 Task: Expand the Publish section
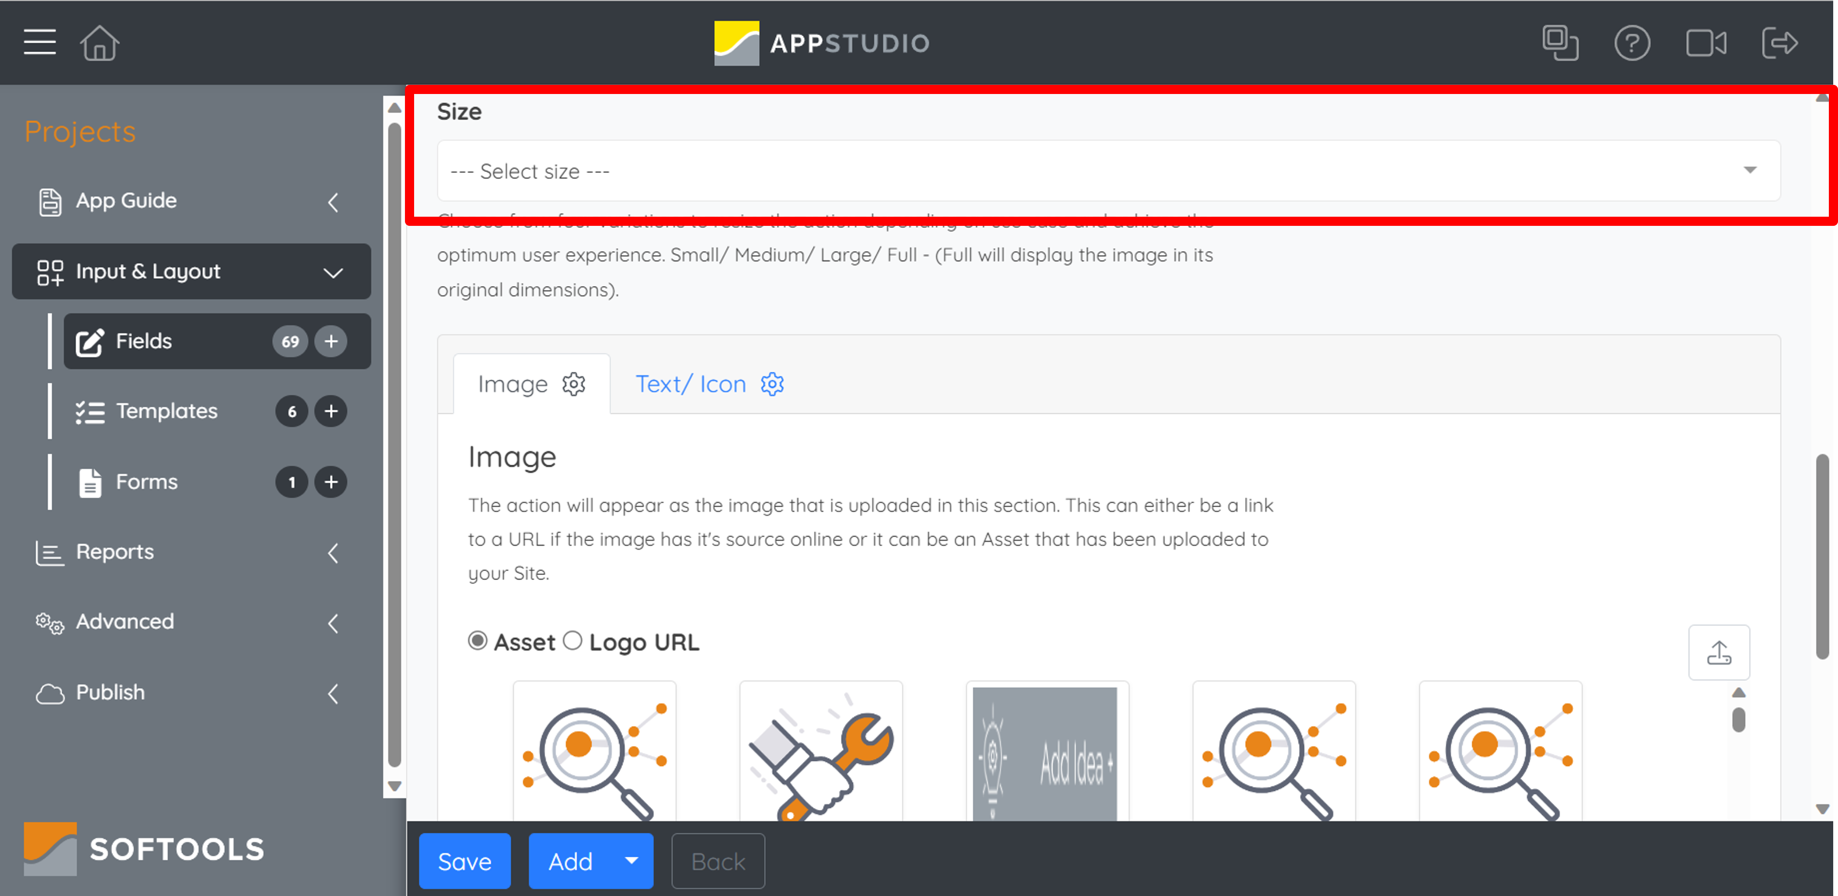tap(333, 694)
